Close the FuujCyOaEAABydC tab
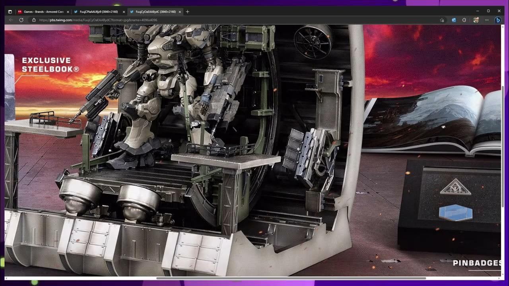Viewport: 509px width, 286px height. pyautogui.click(x=180, y=12)
